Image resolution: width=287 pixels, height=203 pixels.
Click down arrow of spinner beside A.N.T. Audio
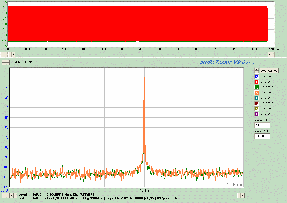(x=5, y=64)
